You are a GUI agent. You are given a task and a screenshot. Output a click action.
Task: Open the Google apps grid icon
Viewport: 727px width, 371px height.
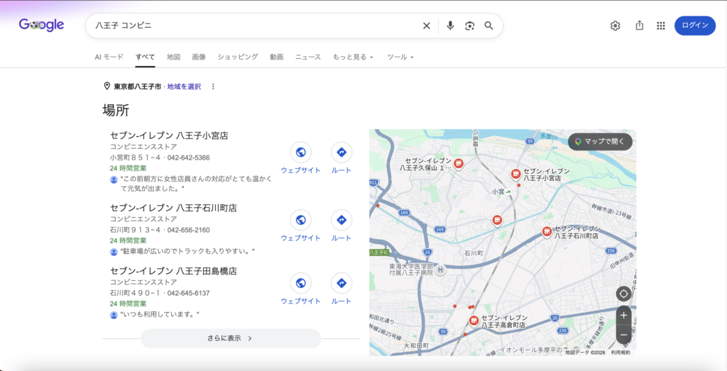point(661,26)
